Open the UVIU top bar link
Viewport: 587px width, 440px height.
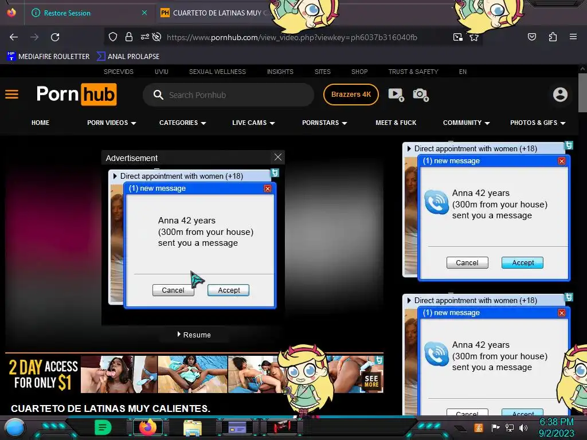pos(161,72)
